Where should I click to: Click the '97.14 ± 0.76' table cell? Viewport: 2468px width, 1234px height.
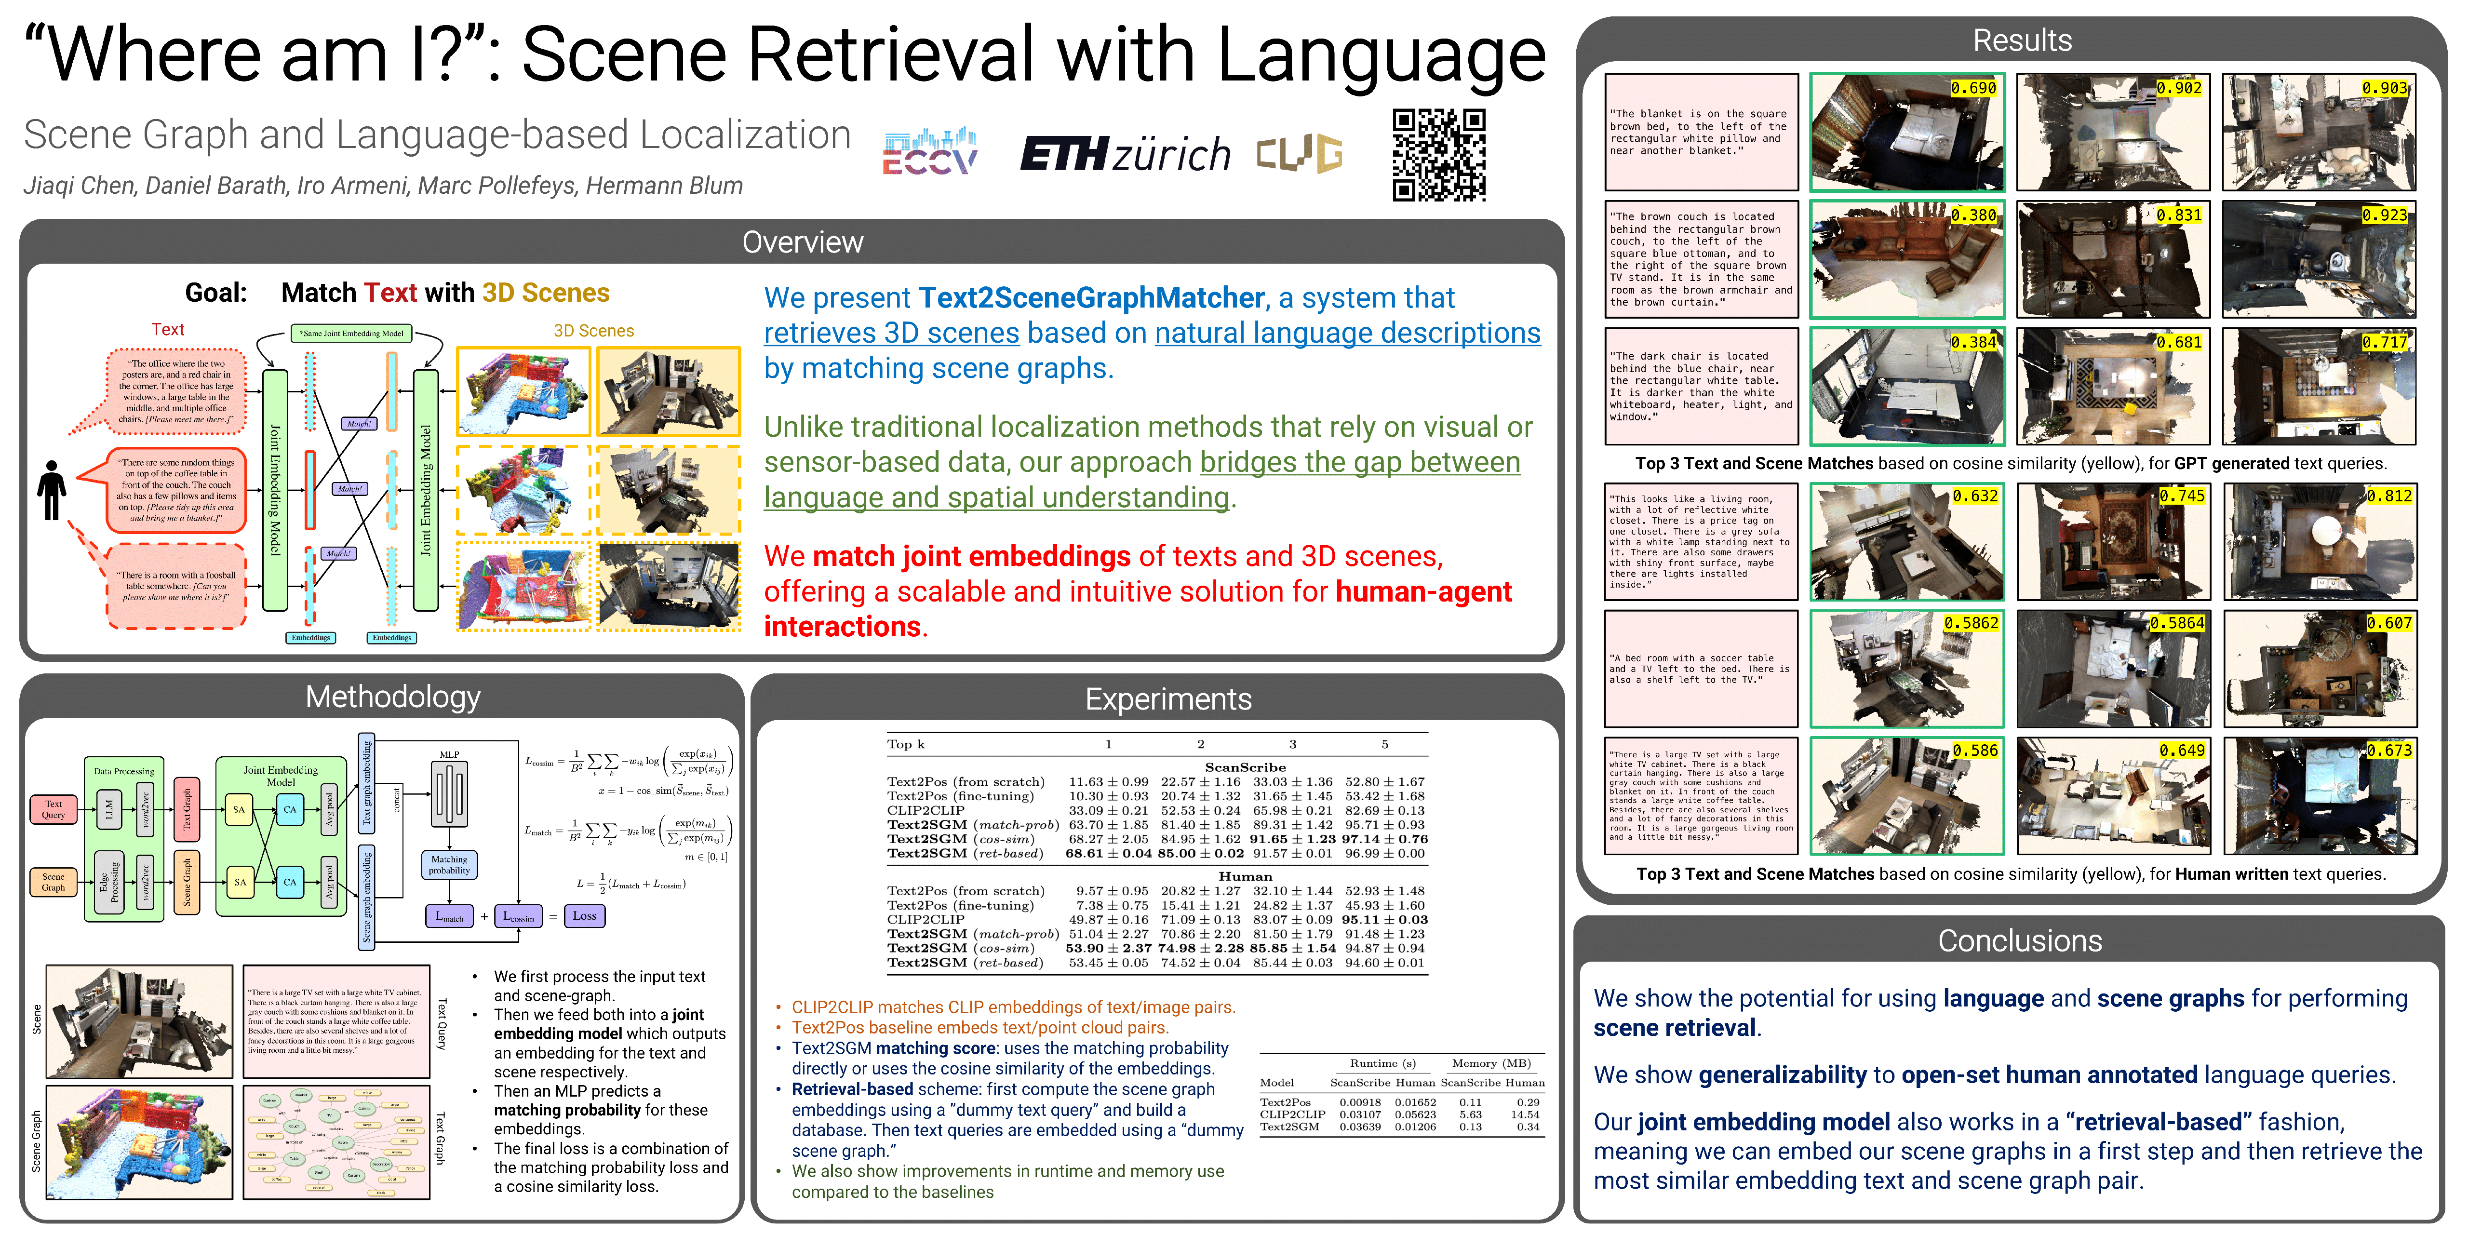click(x=1384, y=839)
